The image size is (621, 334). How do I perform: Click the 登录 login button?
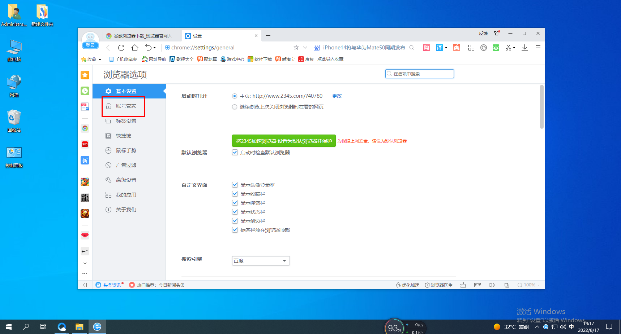pyautogui.click(x=90, y=45)
